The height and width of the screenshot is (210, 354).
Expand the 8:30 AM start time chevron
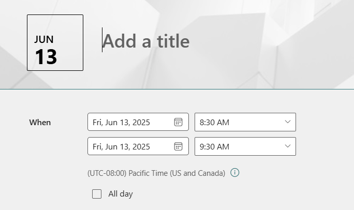coord(288,122)
